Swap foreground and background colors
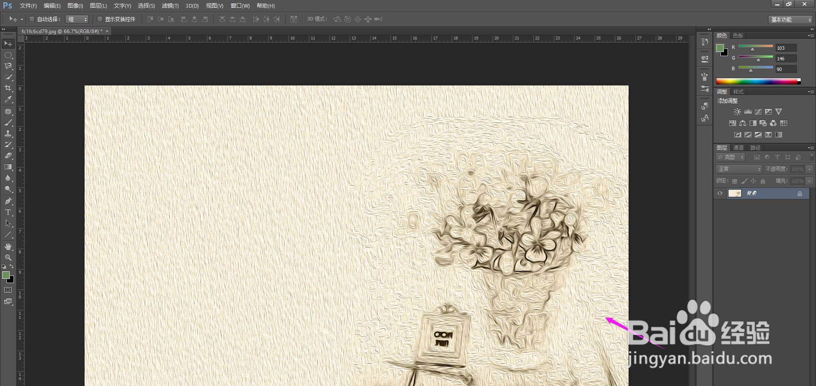Screen dimensions: 816x386 click(11, 266)
